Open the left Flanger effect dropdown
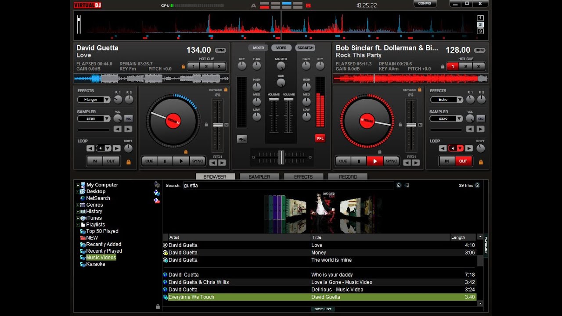Image resolution: width=562 pixels, height=316 pixels. [x=107, y=100]
